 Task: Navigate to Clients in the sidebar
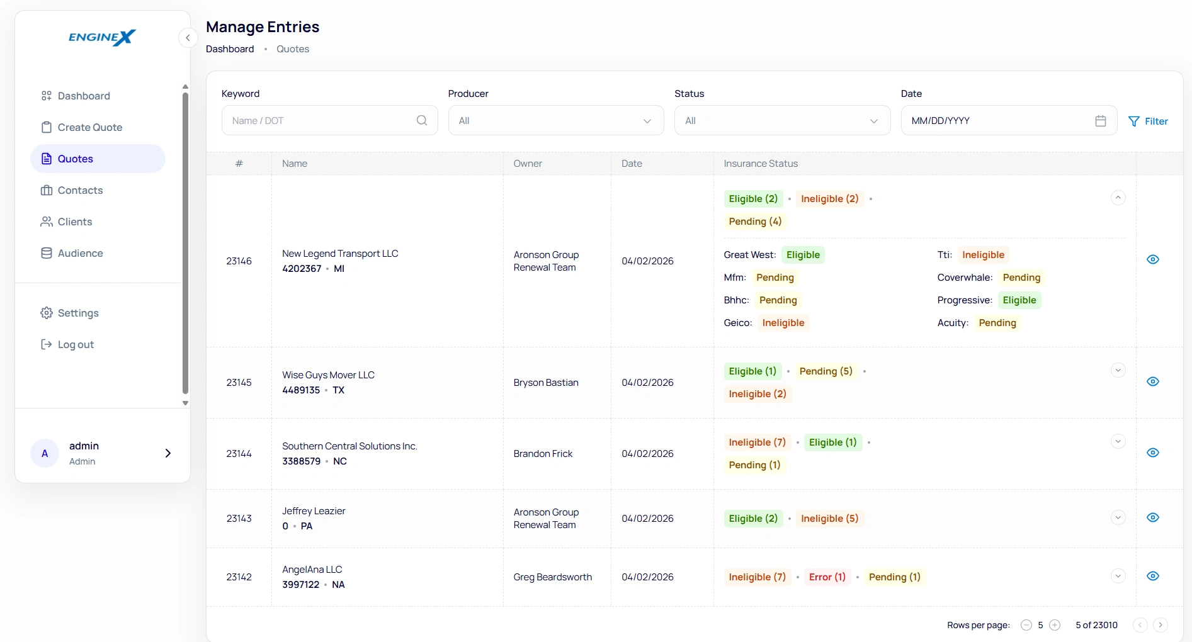click(x=75, y=222)
